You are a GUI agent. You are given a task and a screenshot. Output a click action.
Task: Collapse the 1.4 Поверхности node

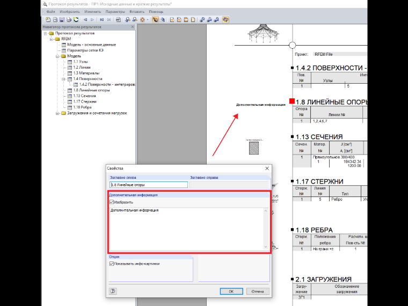(x=63, y=79)
